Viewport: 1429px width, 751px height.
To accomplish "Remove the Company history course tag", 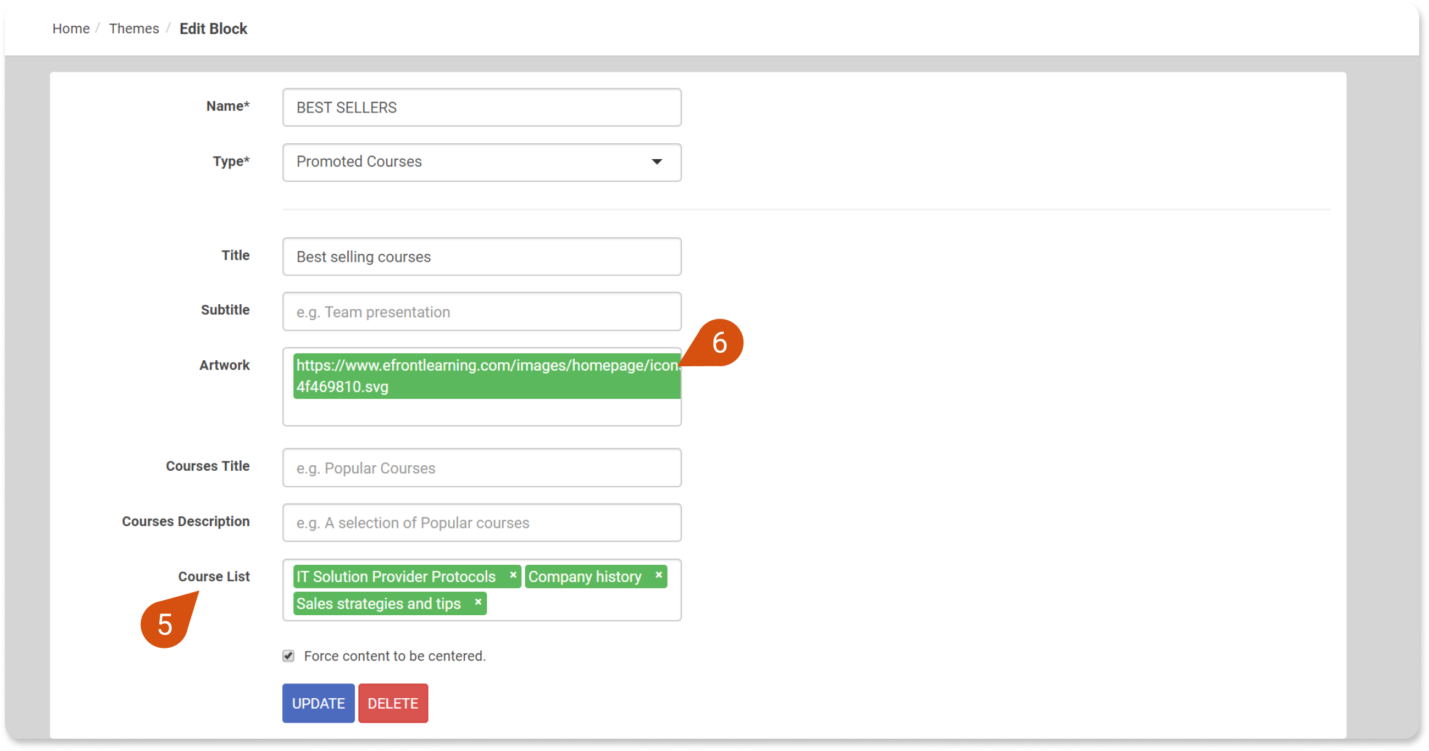I will [659, 575].
